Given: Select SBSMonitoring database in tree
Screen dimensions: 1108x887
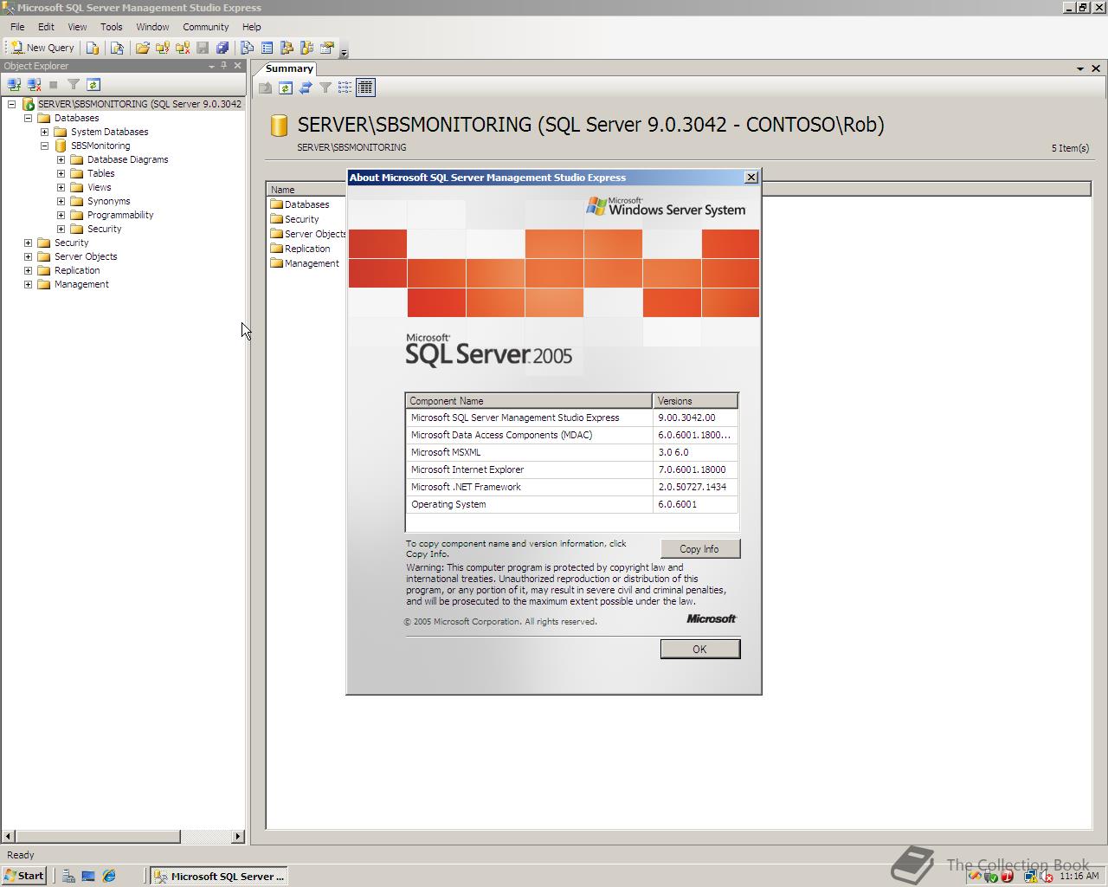Looking at the screenshot, I should [100, 146].
